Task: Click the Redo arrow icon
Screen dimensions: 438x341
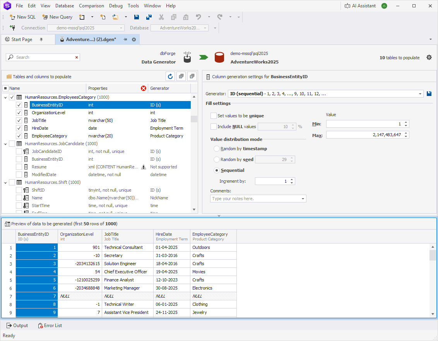Action: click(x=220, y=17)
